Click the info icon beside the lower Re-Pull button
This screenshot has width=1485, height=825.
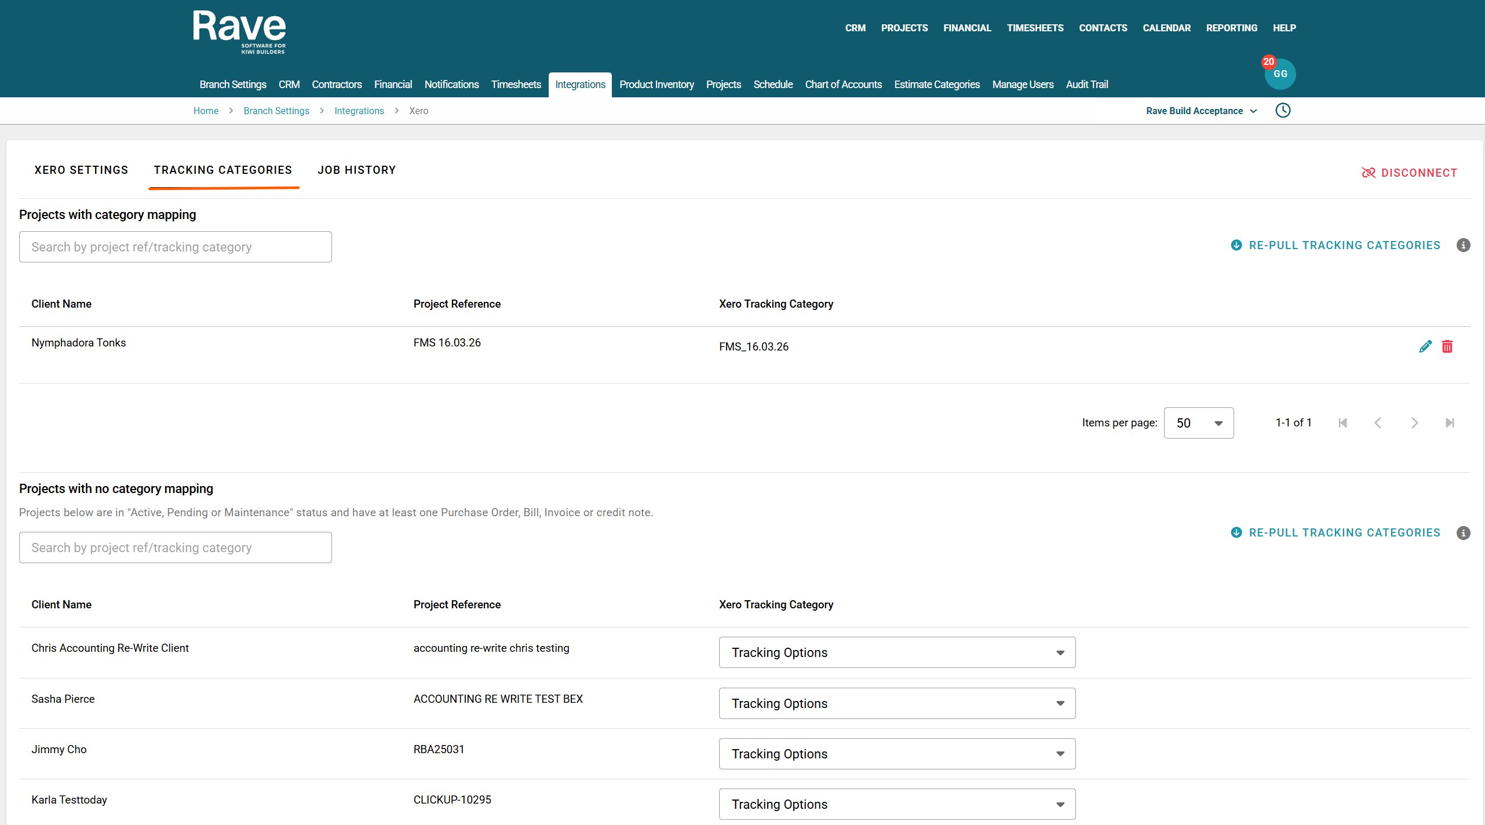tap(1463, 532)
